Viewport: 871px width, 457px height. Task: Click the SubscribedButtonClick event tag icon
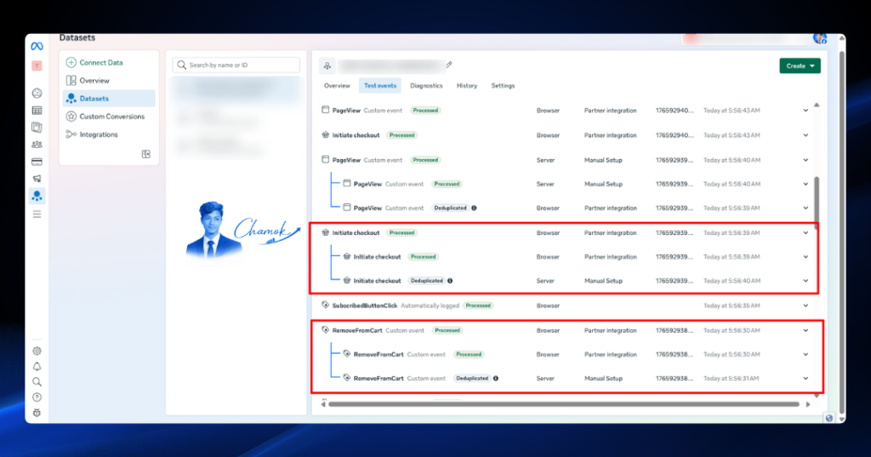[326, 306]
